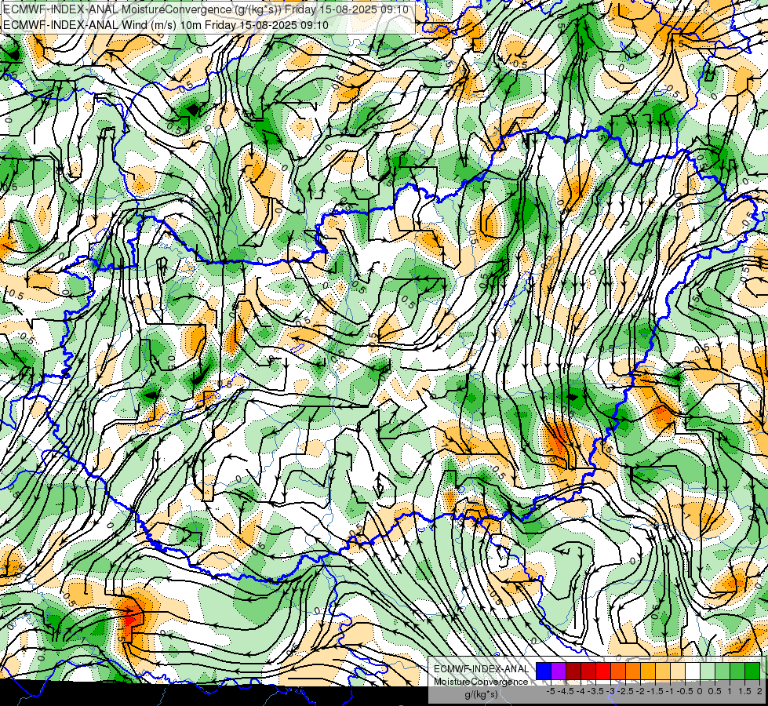Click the lightest green swatch between 0 and 0.5
Viewport: 768px width, 706px height.
pos(708,671)
